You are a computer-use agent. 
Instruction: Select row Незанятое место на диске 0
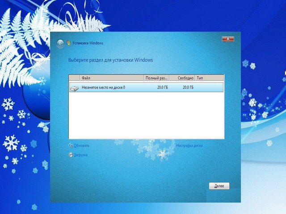(146, 87)
